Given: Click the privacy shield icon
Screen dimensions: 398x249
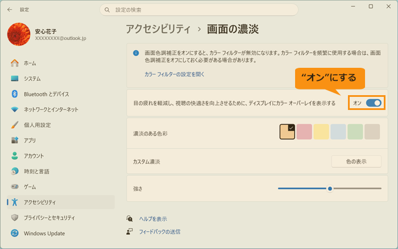Looking at the screenshot, I should [x=15, y=218].
